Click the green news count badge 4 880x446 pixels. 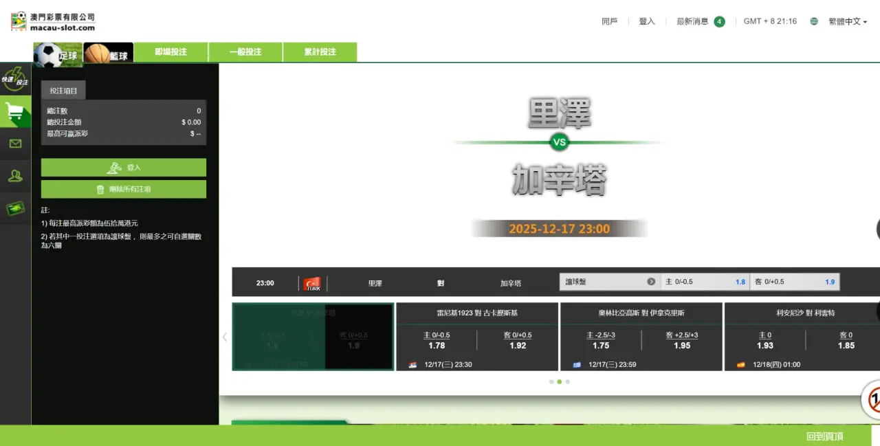coord(719,21)
